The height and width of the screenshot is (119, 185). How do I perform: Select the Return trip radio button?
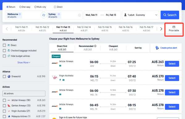[7, 7]
